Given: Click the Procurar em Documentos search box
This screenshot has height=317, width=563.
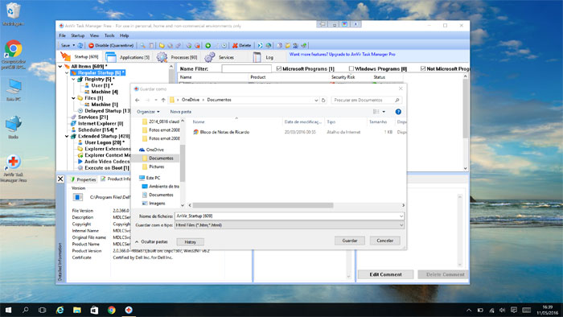Looking at the screenshot, I should 366,100.
